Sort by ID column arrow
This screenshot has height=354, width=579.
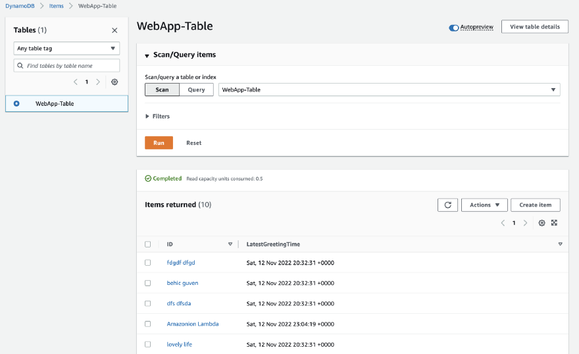click(230, 244)
